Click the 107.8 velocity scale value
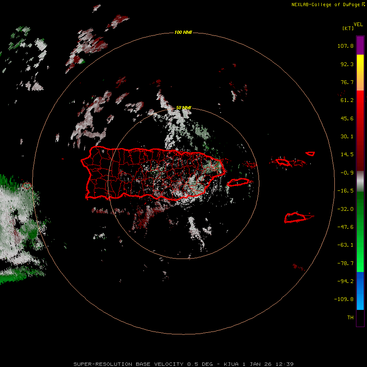 pos(345,46)
